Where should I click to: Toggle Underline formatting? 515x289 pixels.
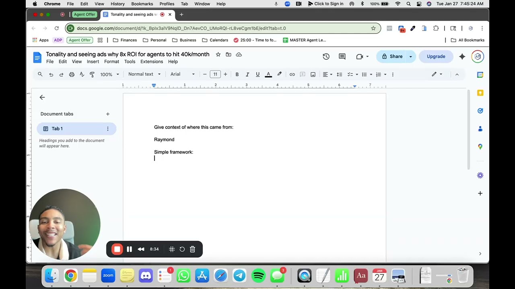[x=257, y=74]
